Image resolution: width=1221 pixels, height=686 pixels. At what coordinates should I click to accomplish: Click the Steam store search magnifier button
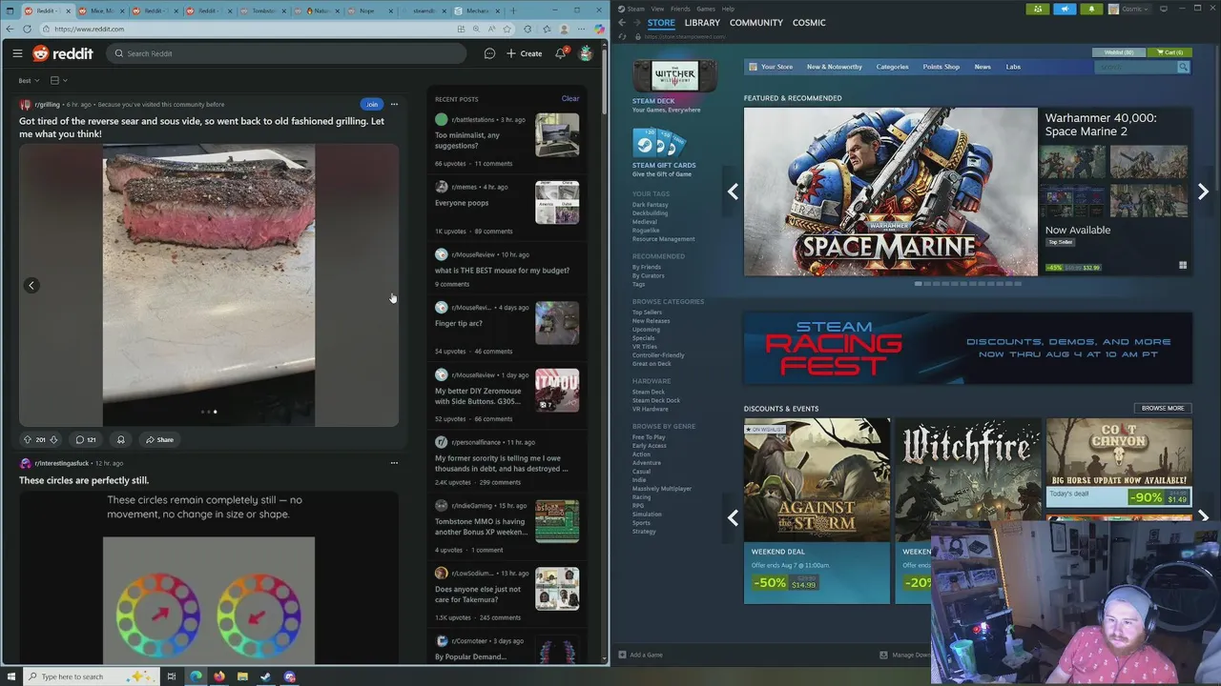[x=1183, y=67]
